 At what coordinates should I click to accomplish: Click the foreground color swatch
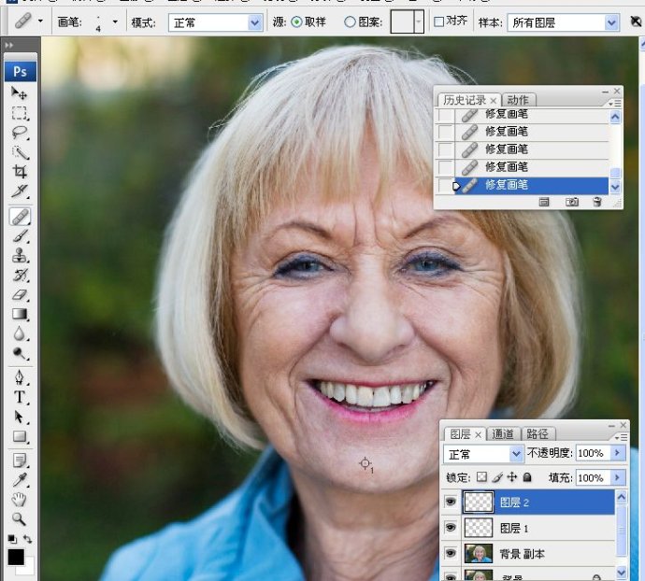pos(16,557)
